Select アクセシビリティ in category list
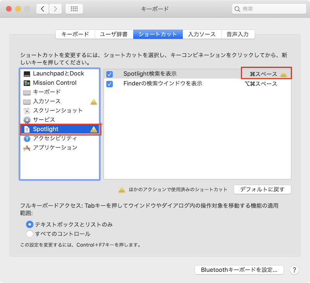 tap(60, 138)
